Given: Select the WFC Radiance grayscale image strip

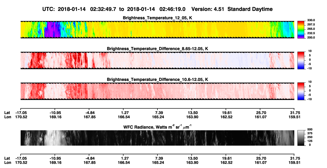Looking at the screenshot, I should (x=157, y=138).
